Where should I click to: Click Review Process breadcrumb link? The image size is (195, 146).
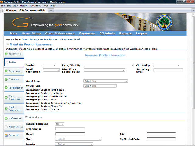click(49, 39)
